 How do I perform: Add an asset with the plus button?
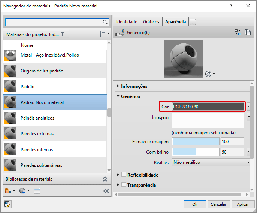pos(193,22)
